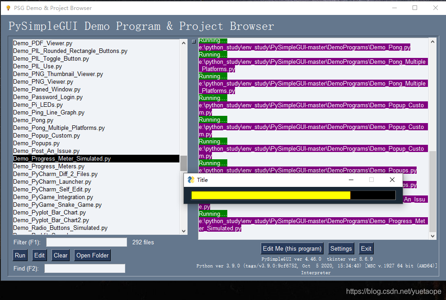Viewport: 446px width, 300px height.
Task: Select Demo_Ping_Line_Graph.py
Action: 96,113
